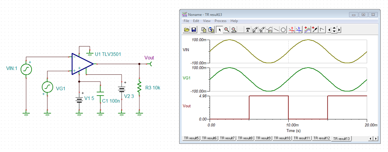Activate cursor b on the graph

click(x=299, y=30)
